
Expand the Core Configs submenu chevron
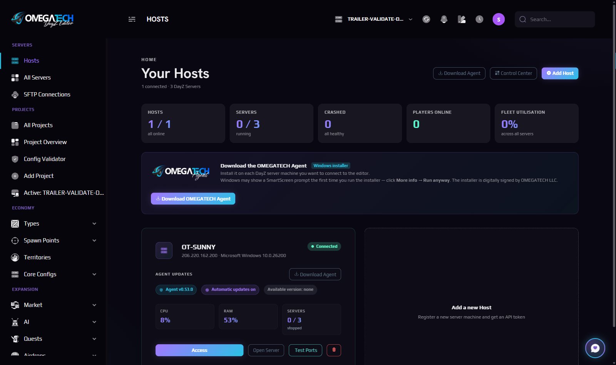(x=94, y=274)
